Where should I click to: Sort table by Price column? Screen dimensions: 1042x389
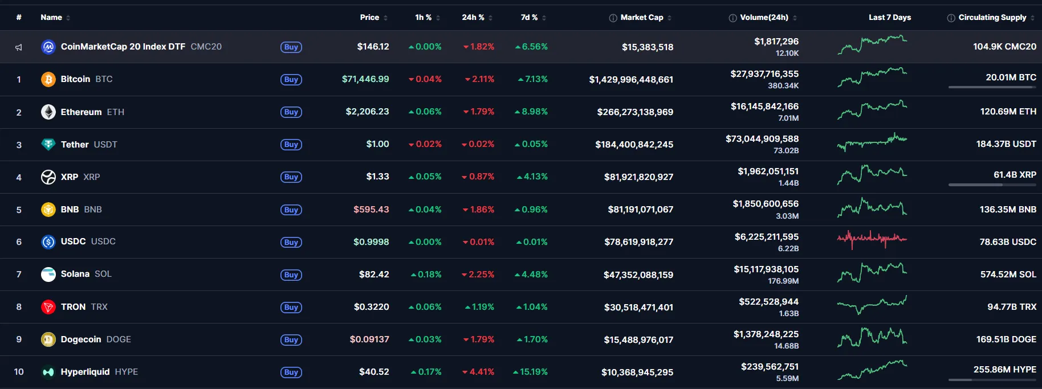click(369, 18)
